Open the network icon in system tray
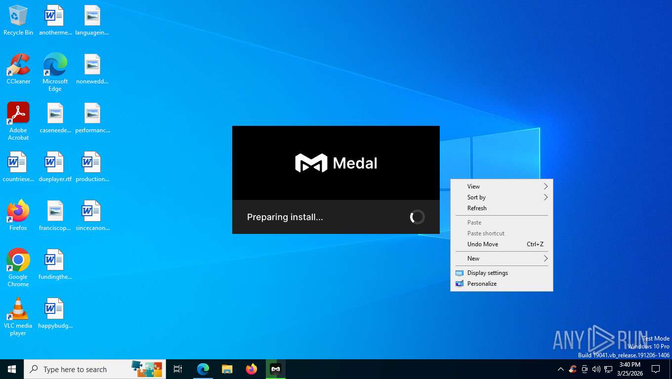672x379 pixels. tap(608, 369)
